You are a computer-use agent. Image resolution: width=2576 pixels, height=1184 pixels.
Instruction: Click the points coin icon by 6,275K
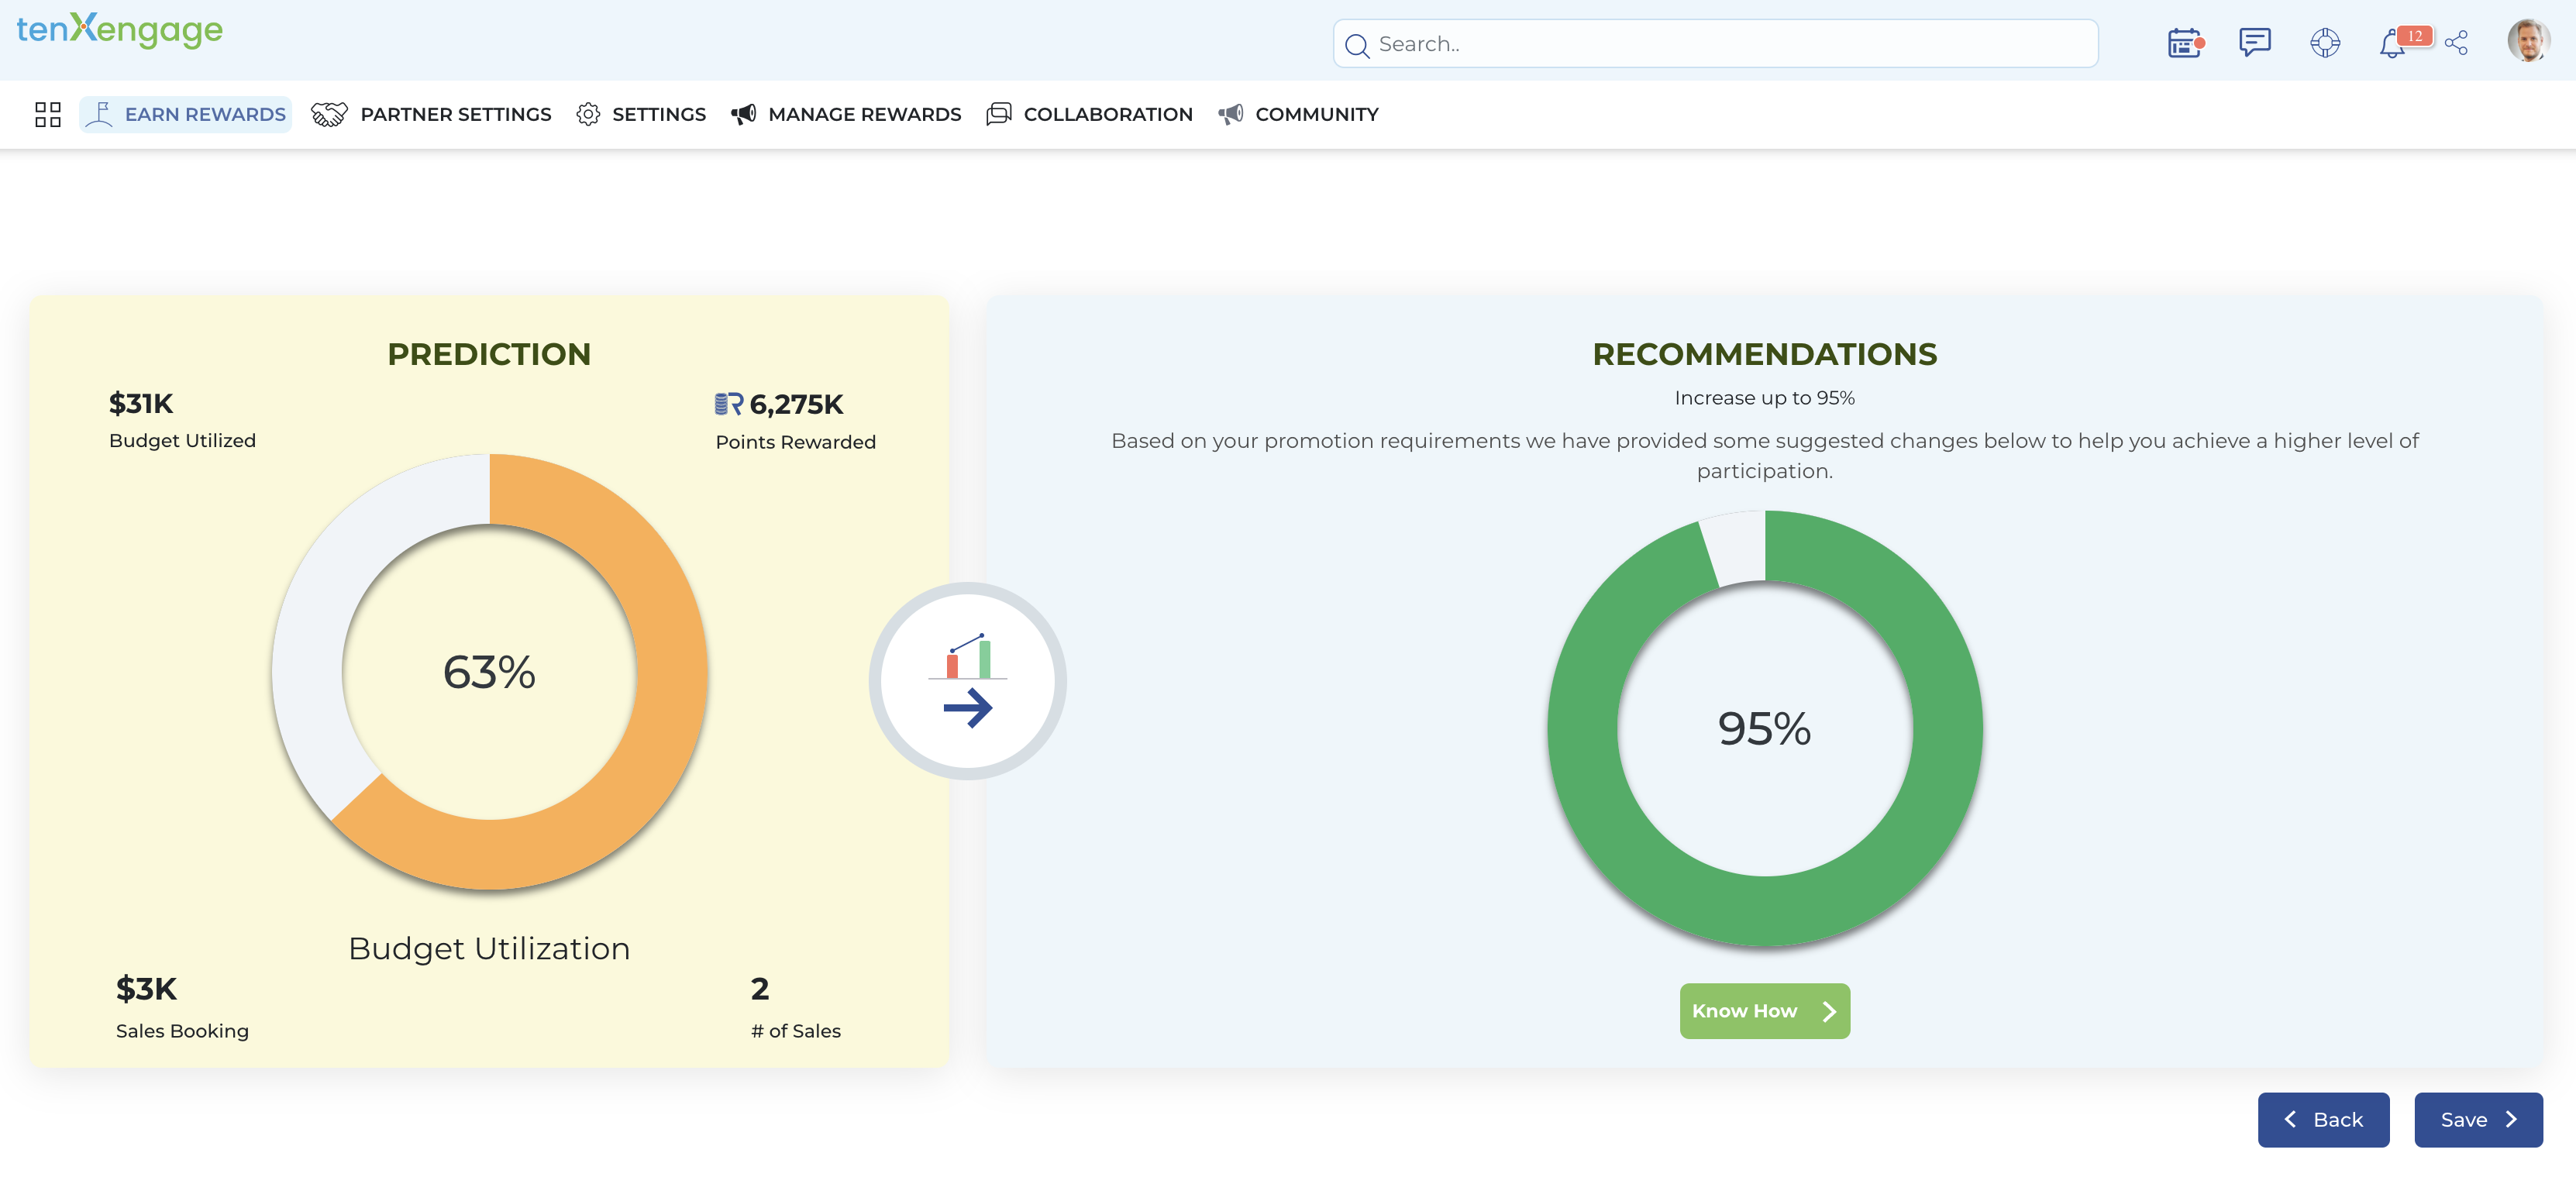point(728,404)
